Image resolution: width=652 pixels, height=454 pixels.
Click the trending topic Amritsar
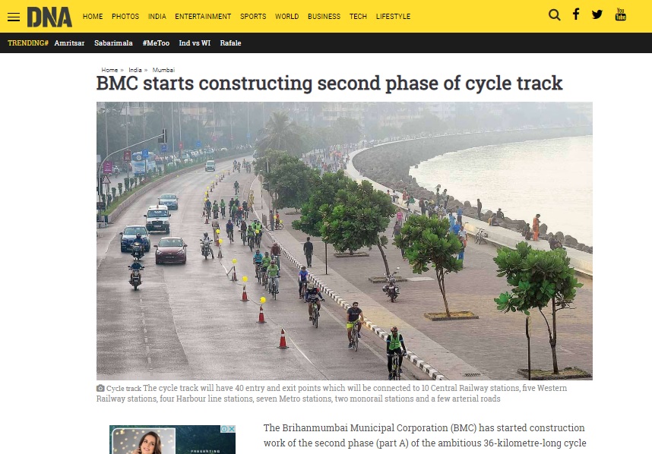click(x=69, y=43)
